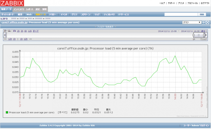The width and height of the screenshot is (211, 129).
Task: Toggle the fixed time period mode
Action: 204,39
